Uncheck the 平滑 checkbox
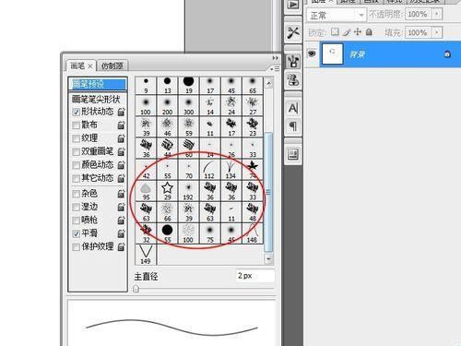 [77, 233]
